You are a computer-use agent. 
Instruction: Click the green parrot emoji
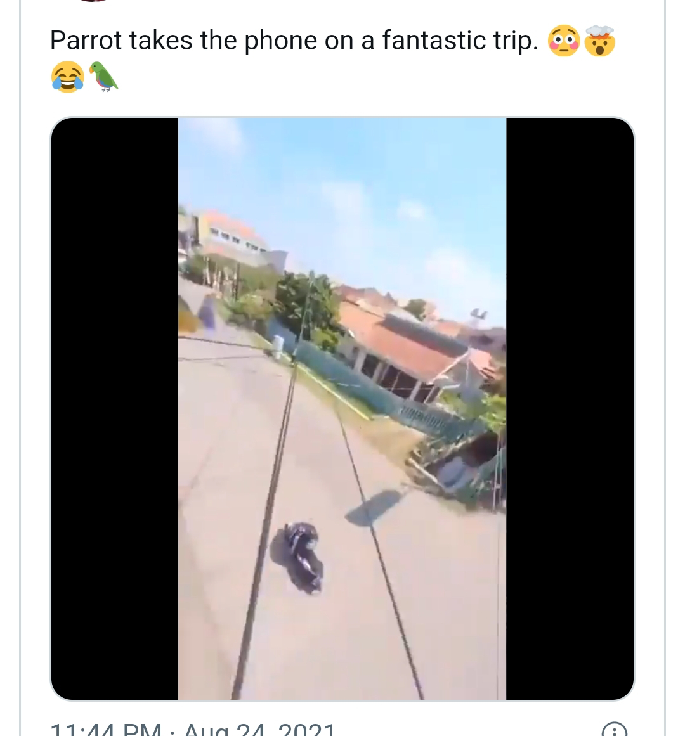103,77
